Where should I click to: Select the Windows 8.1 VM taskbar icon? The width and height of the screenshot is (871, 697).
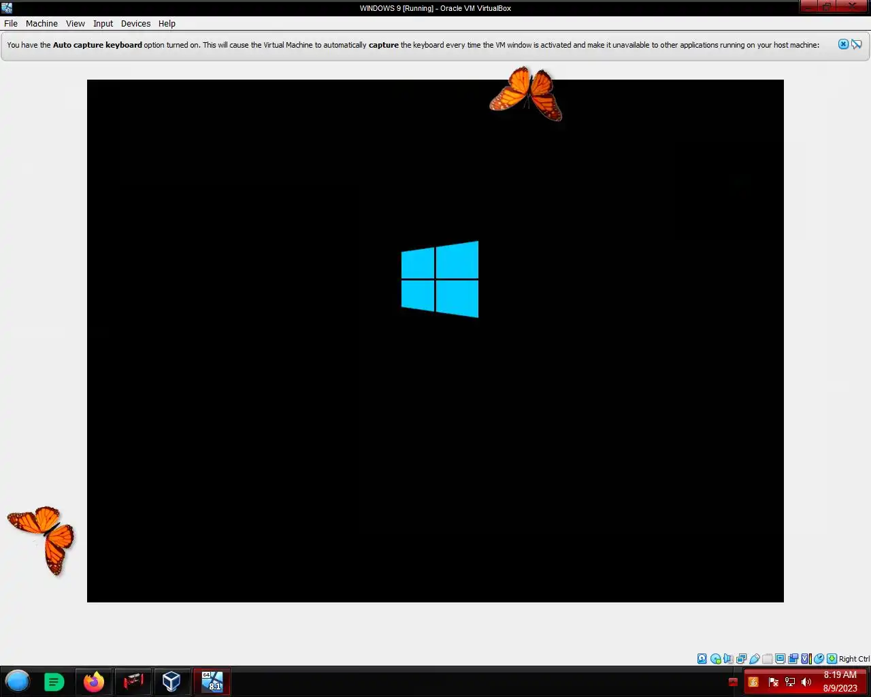pyautogui.click(x=212, y=681)
